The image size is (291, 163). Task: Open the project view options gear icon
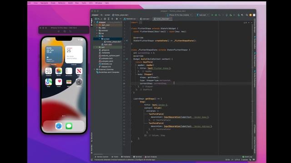[117, 19]
